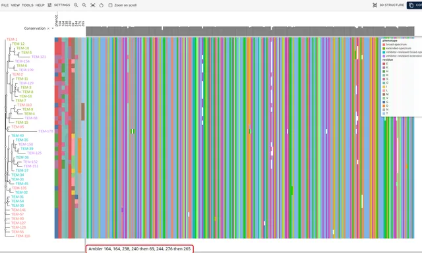Select the TEM-129 tree leaf
The height and width of the screenshot is (253, 422).
(x=26, y=83)
